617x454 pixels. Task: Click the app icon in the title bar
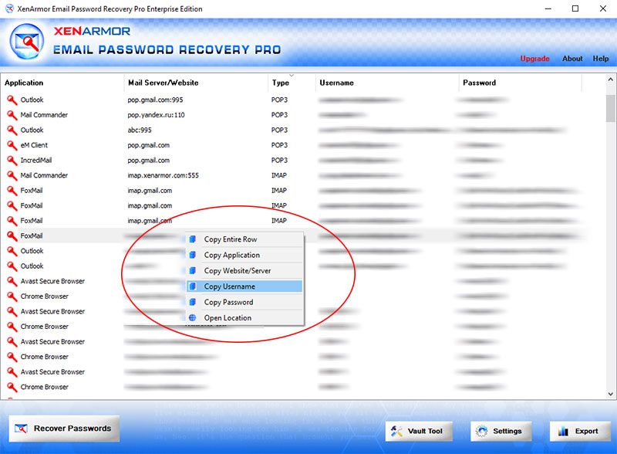(9, 8)
